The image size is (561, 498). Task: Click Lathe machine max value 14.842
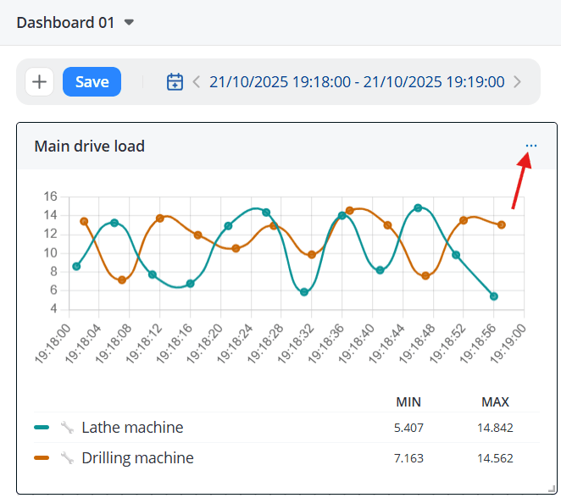tap(495, 428)
